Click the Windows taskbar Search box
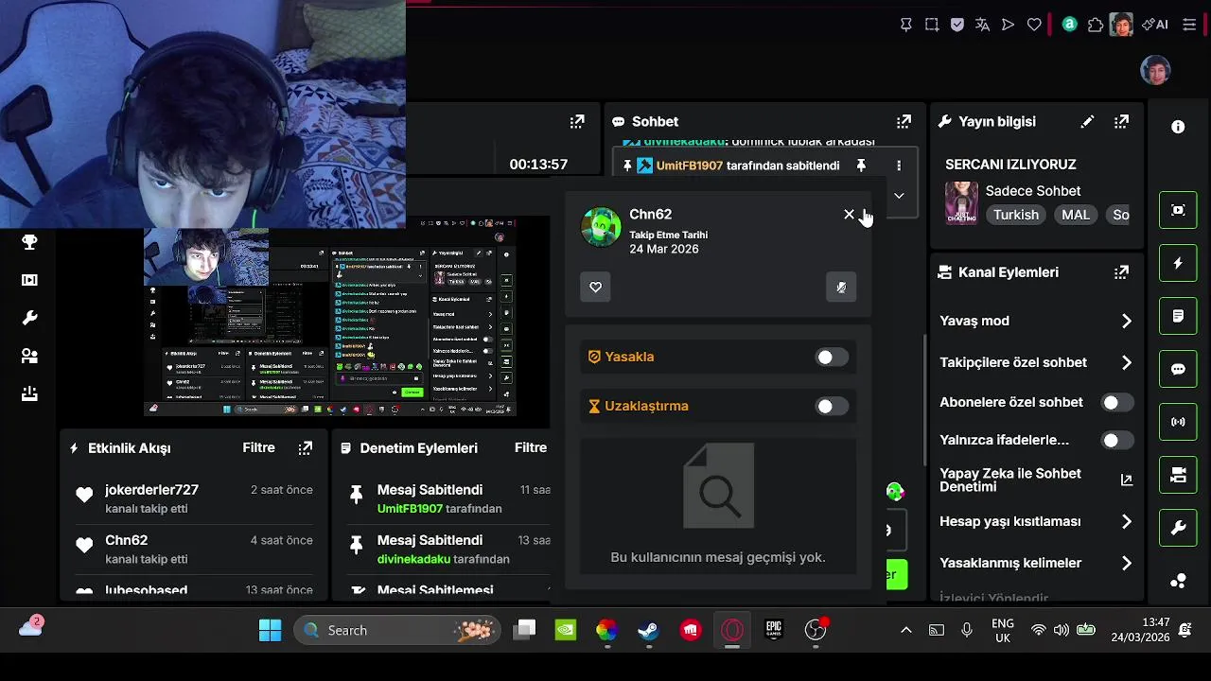 point(396,630)
